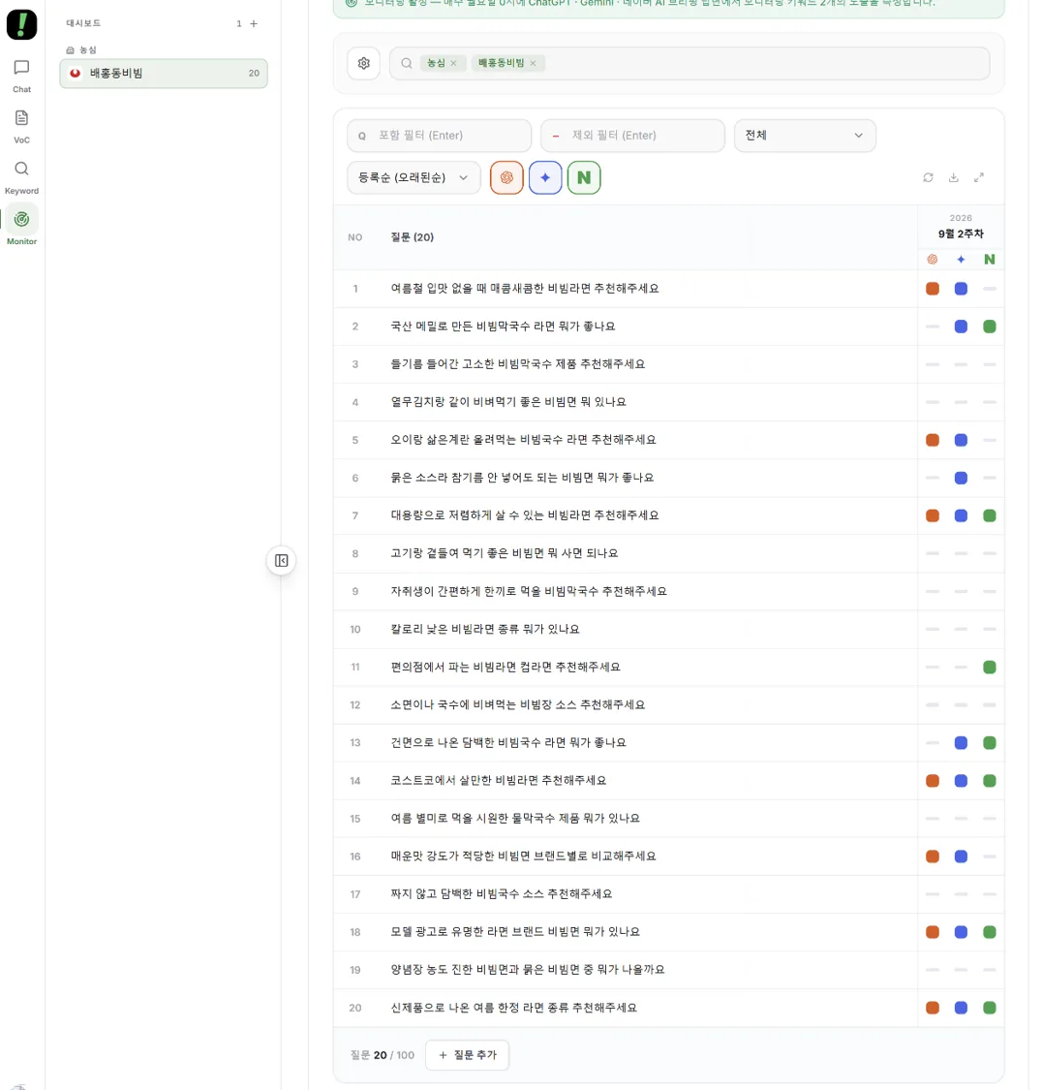Open the 전체 filter dropdown

[x=805, y=135]
